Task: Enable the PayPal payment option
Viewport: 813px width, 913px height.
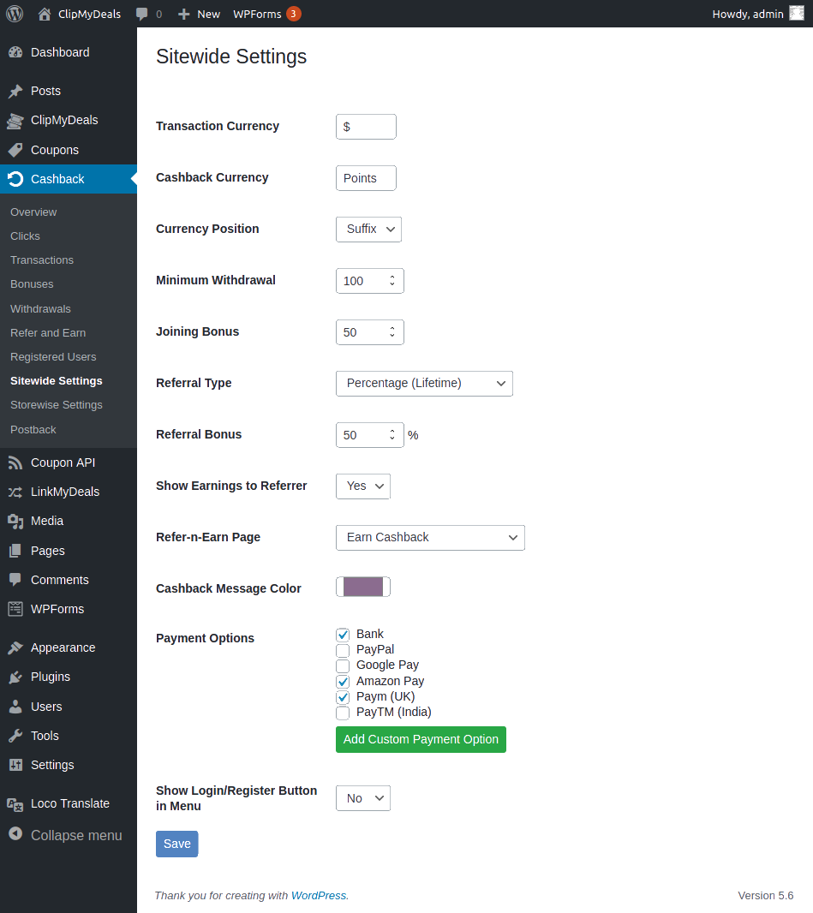Action: click(x=343, y=650)
